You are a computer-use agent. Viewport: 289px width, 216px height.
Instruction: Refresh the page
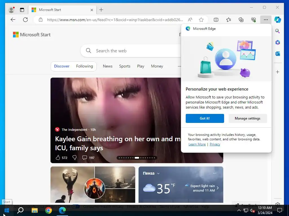(25, 20)
